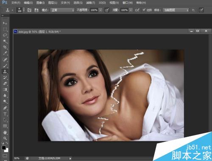Open the Window menu
This screenshot has height=161, width=212.
[x=128, y=3]
